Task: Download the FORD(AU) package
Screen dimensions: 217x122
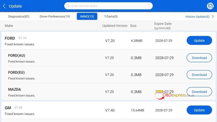Action: click(x=199, y=58)
